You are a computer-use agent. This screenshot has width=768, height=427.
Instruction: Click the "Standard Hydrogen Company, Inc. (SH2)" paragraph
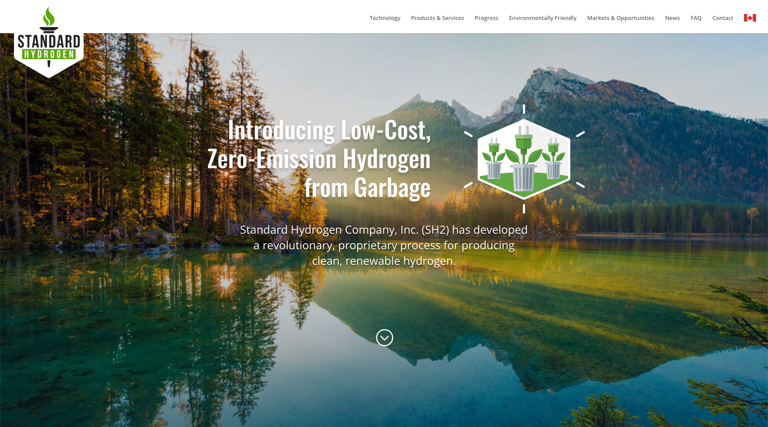(384, 245)
